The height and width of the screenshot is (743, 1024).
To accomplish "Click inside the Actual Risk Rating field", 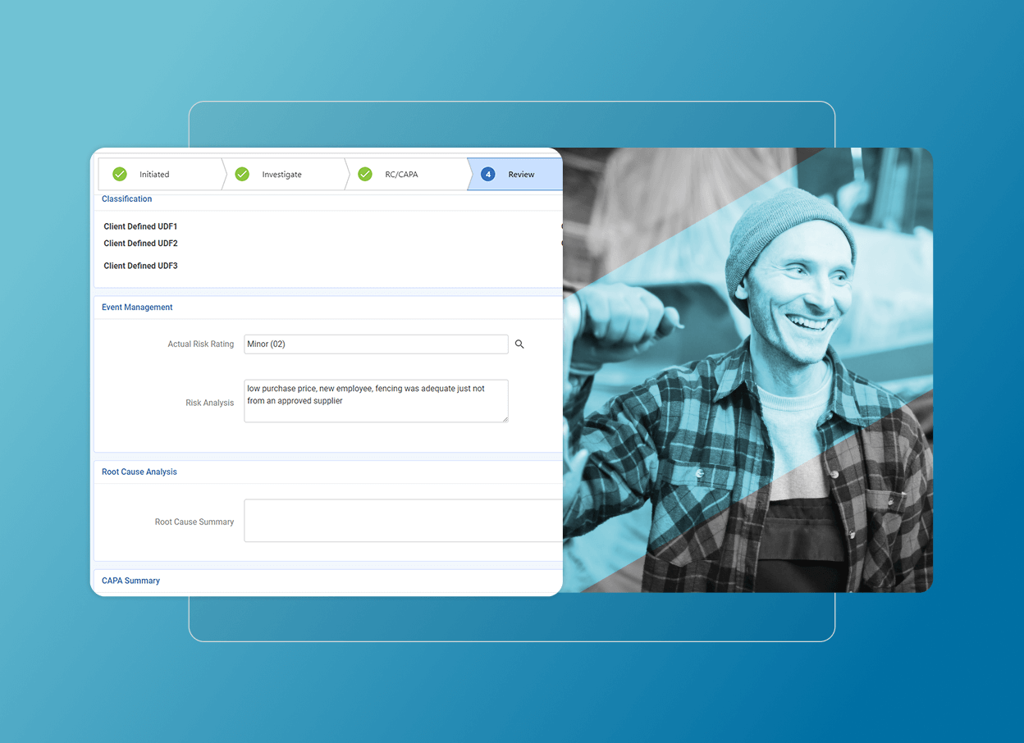I will [x=376, y=344].
